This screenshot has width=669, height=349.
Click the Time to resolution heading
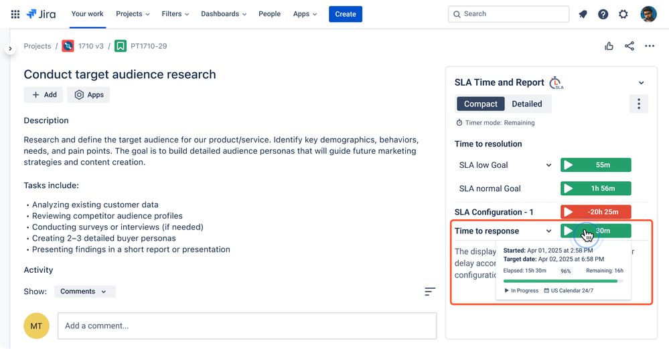(x=488, y=144)
